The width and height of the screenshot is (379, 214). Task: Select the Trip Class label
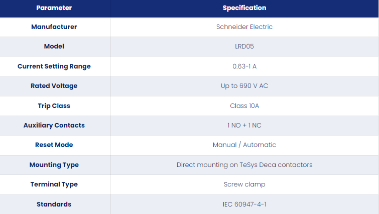click(x=54, y=106)
